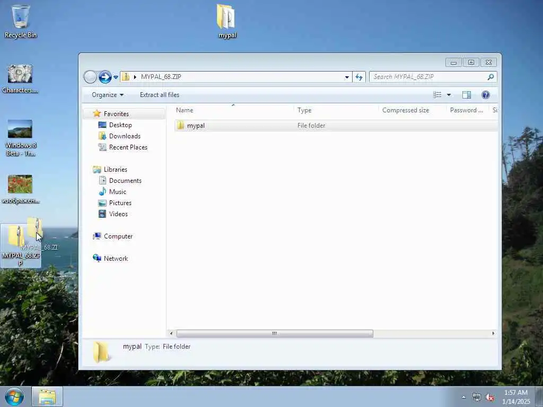
Task: Click the Forward navigation arrow button
Action: click(105, 77)
